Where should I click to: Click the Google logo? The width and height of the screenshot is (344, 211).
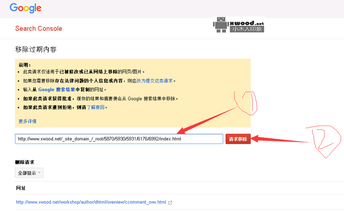click(x=26, y=8)
